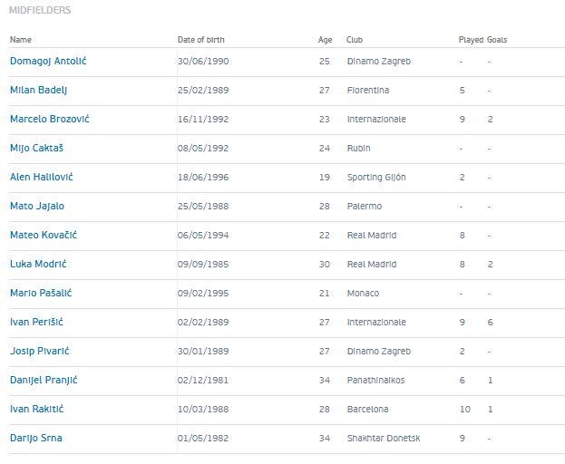
Task: Click age 22 in Kovačić row
Action: tap(325, 235)
